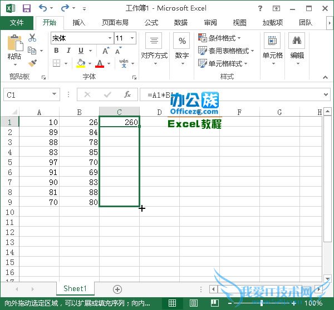Open the font name 宋体 dropdown
The height and width of the screenshot is (310, 334).
[x=110, y=38]
